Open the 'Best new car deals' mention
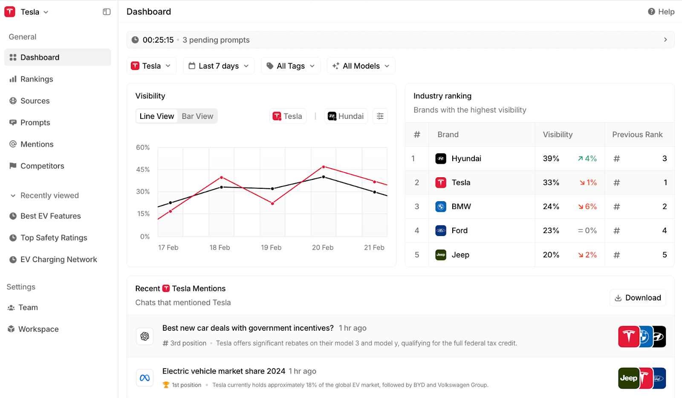 click(x=248, y=328)
